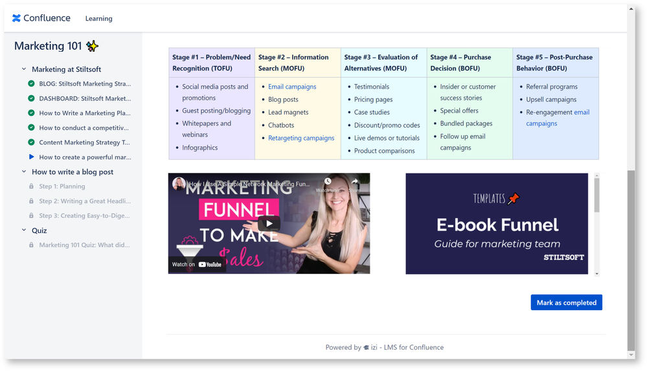The height and width of the screenshot is (371, 647).
Task: Click the embedded document scroll down arrow
Action: tap(596, 274)
